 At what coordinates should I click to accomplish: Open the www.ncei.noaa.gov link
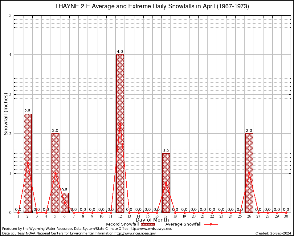[x=135, y=233]
